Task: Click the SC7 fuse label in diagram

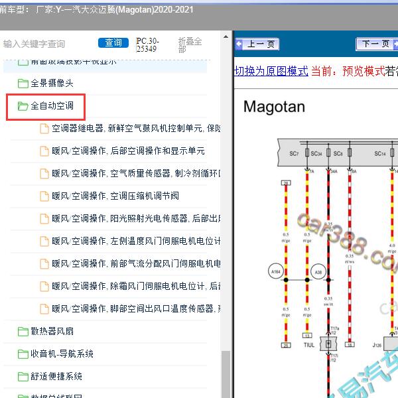Action: (x=294, y=154)
